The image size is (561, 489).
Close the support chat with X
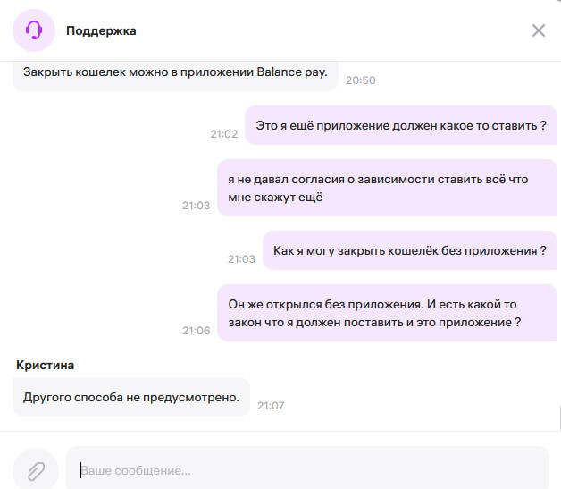coord(538,30)
